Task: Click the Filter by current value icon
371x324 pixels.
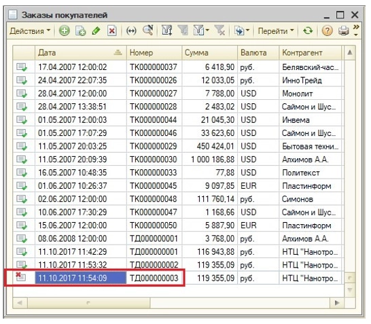Action: [x=183, y=31]
